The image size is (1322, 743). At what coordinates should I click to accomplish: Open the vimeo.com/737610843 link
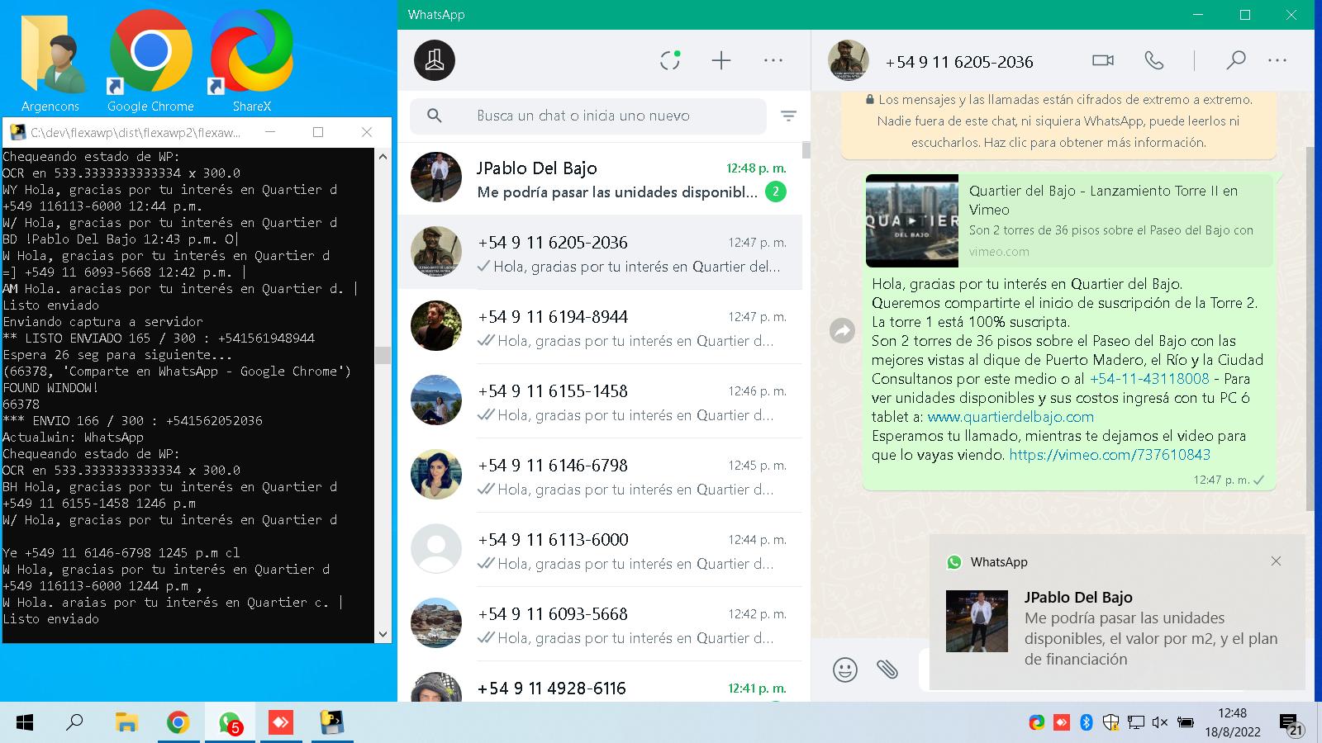1110,455
